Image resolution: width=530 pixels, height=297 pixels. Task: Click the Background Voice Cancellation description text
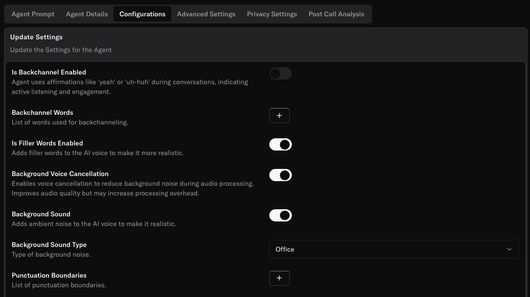point(133,183)
